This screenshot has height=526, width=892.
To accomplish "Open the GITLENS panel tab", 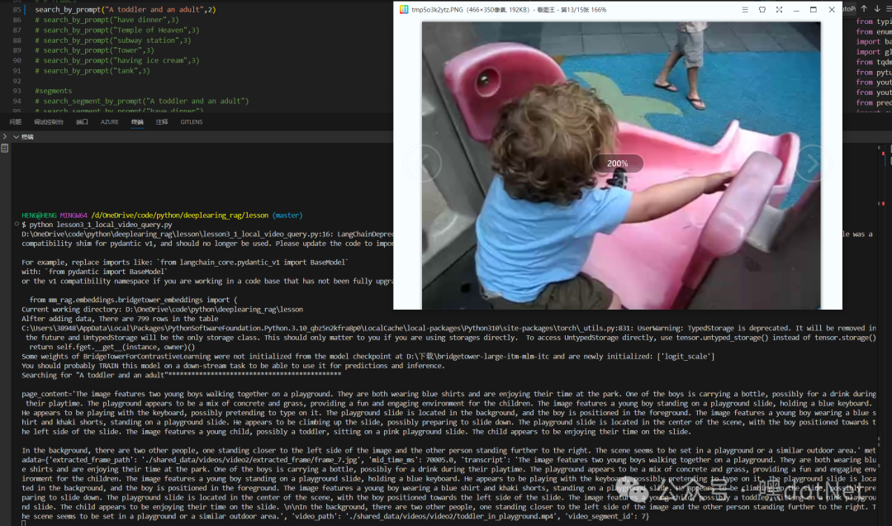I will tap(191, 121).
